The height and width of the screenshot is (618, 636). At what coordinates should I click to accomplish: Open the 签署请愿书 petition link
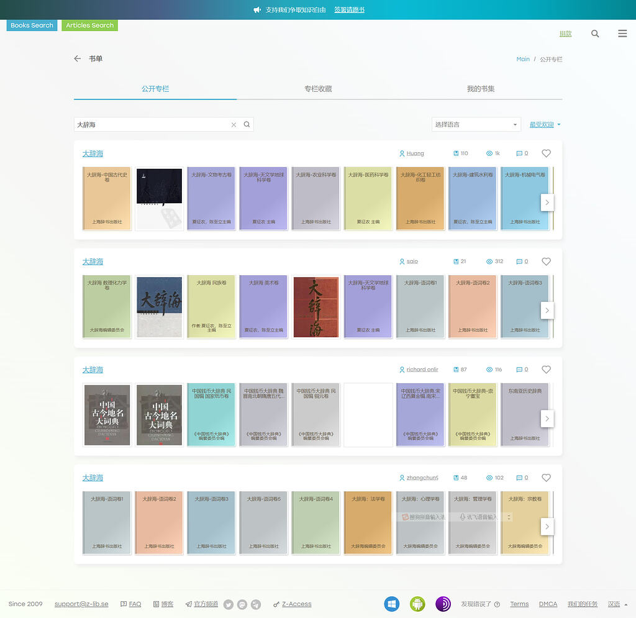coord(349,10)
